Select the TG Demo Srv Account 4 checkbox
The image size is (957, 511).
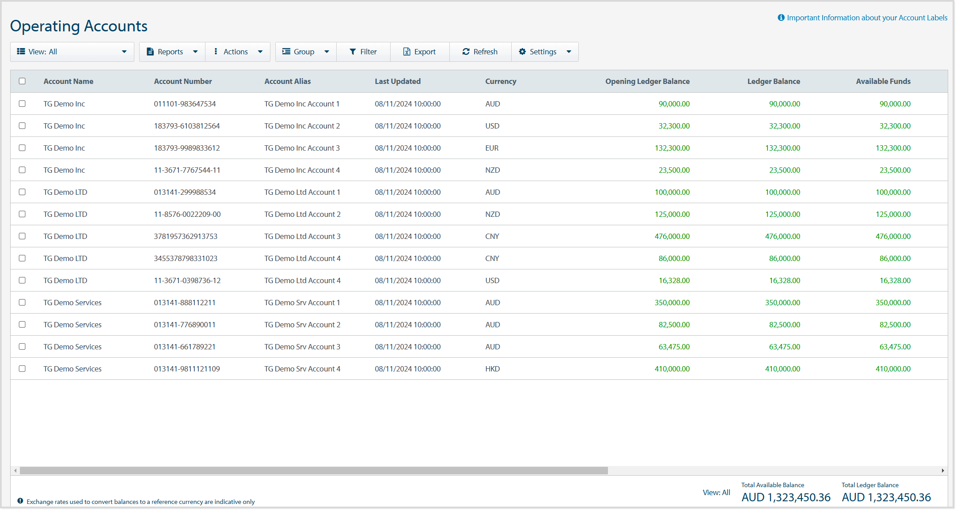tap(22, 369)
